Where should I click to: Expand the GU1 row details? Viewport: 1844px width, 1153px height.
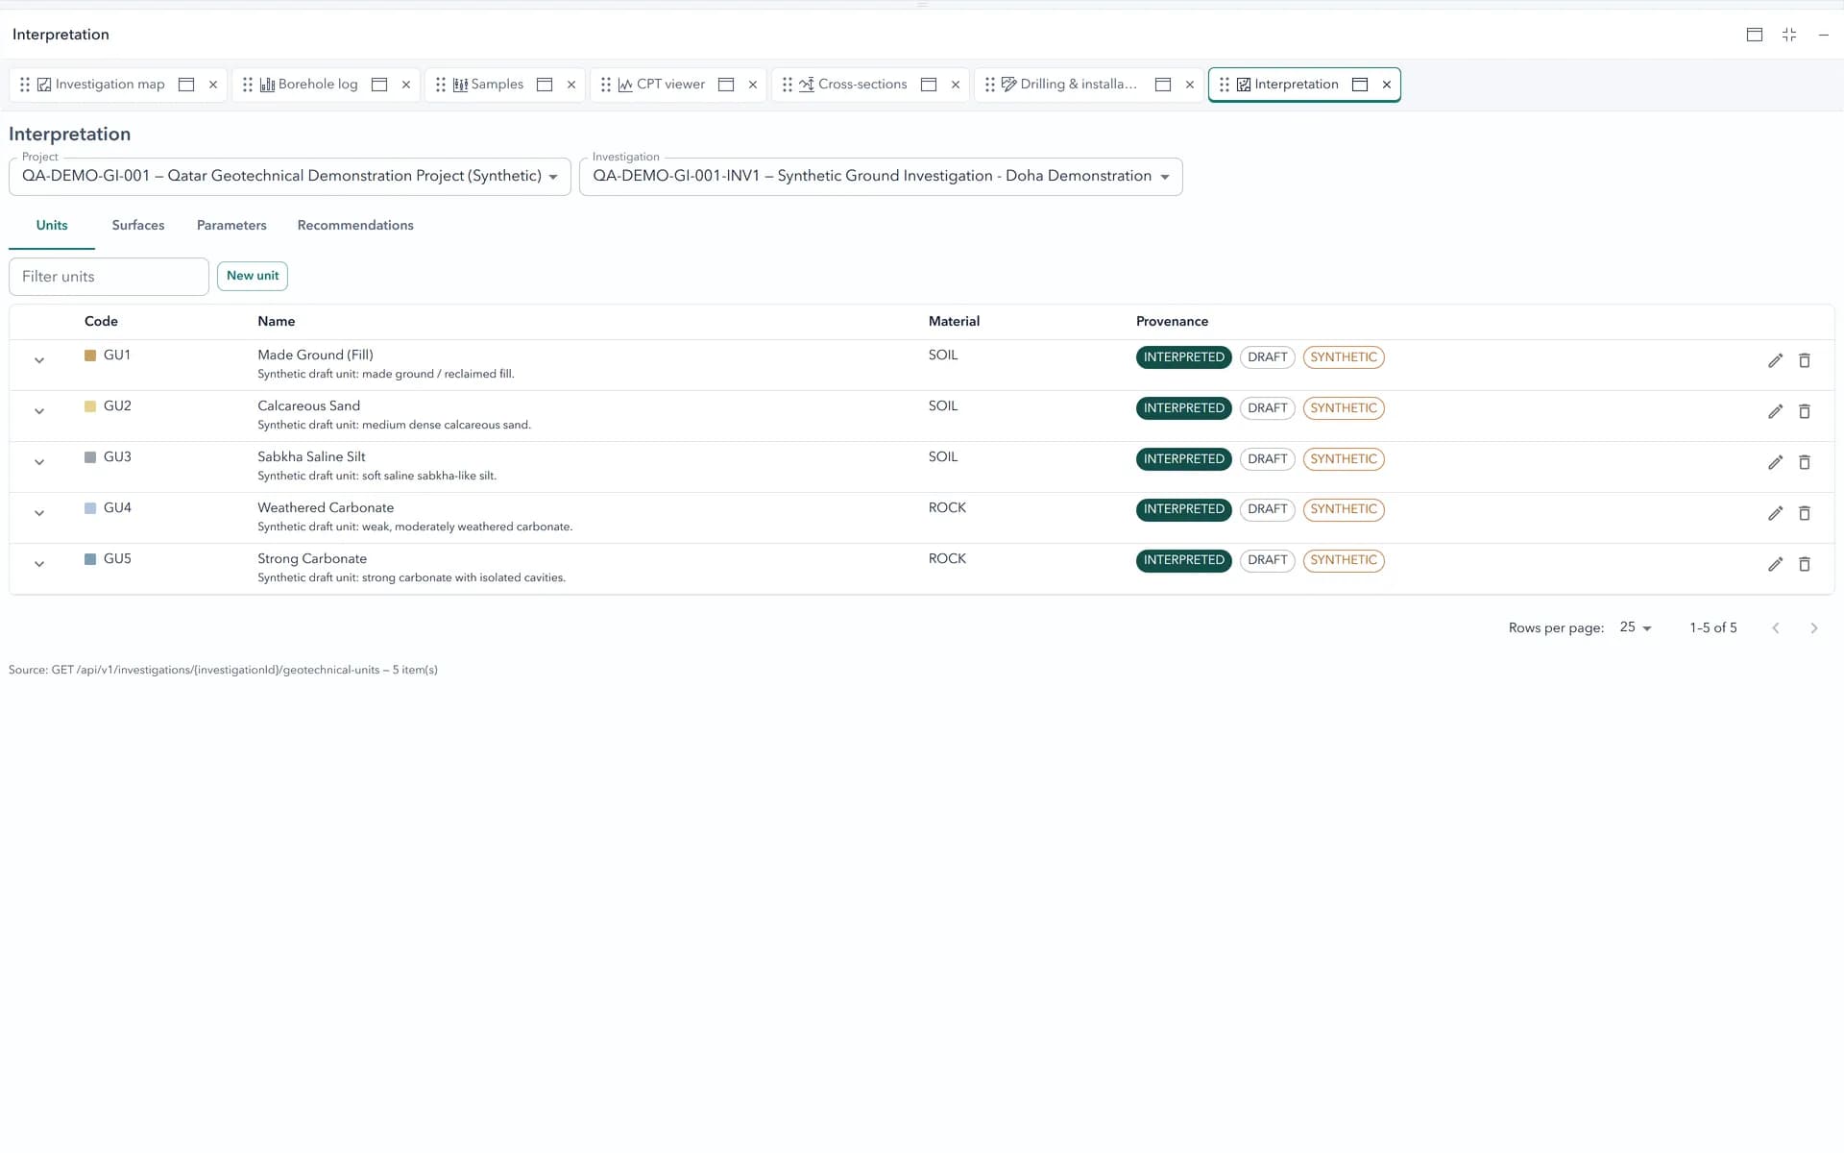click(39, 360)
